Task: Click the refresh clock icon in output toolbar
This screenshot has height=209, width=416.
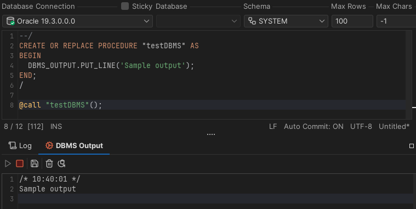Action: [x=62, y=163]
